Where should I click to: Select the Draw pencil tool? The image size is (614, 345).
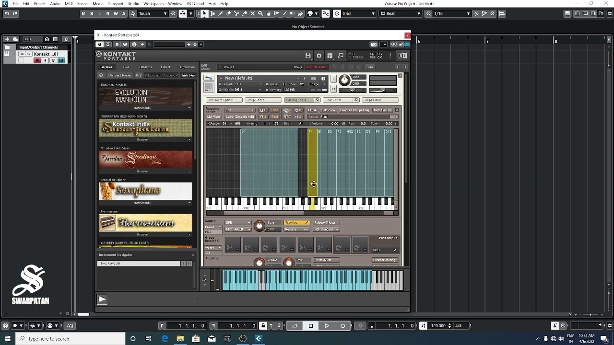click(x=221, y=13)
